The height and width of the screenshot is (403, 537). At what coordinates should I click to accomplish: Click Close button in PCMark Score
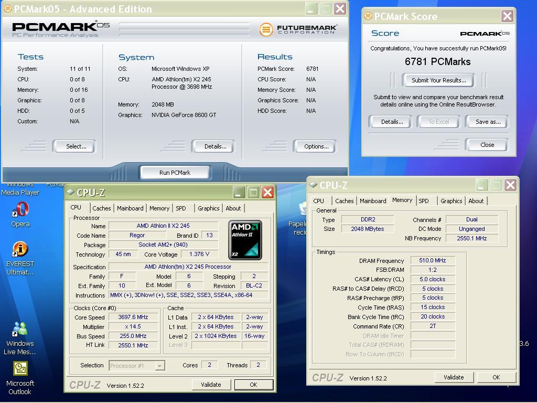[x=487, y=145]
